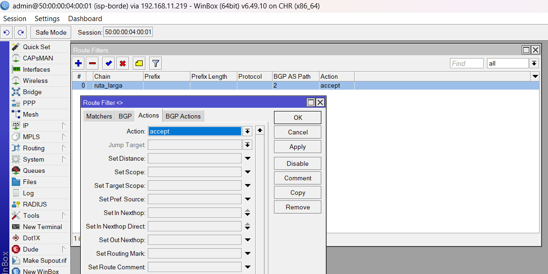This screenshot has height=274, width=548.
Task: Sort by BGP AS Path column header
Action: tap(295, 76)
